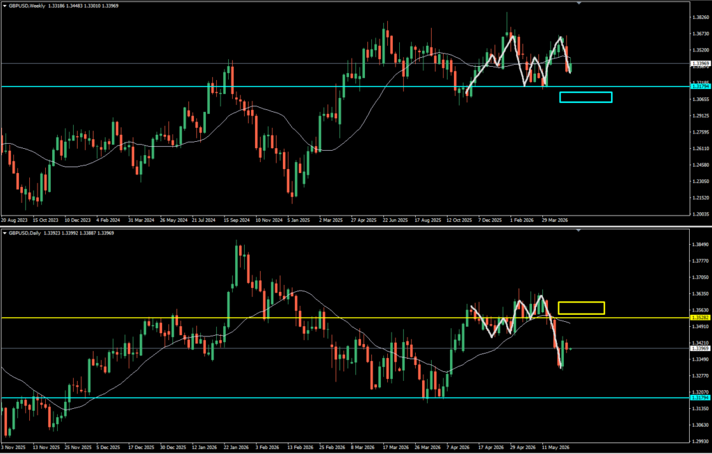Click the 17 Aug 2025 date label
Image resolution: width=712 pixels, height=454 pixels.
[428, 220]
